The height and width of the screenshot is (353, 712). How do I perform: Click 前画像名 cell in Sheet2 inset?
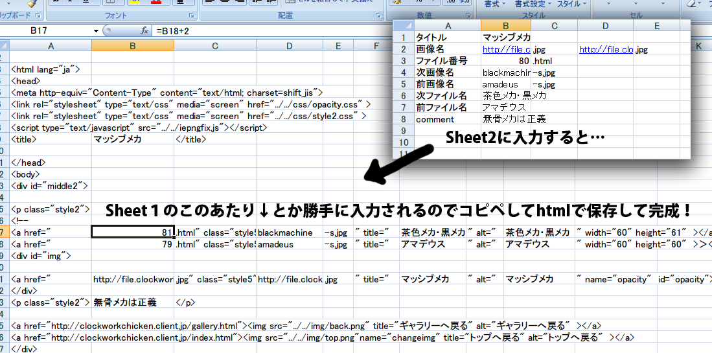447,84
